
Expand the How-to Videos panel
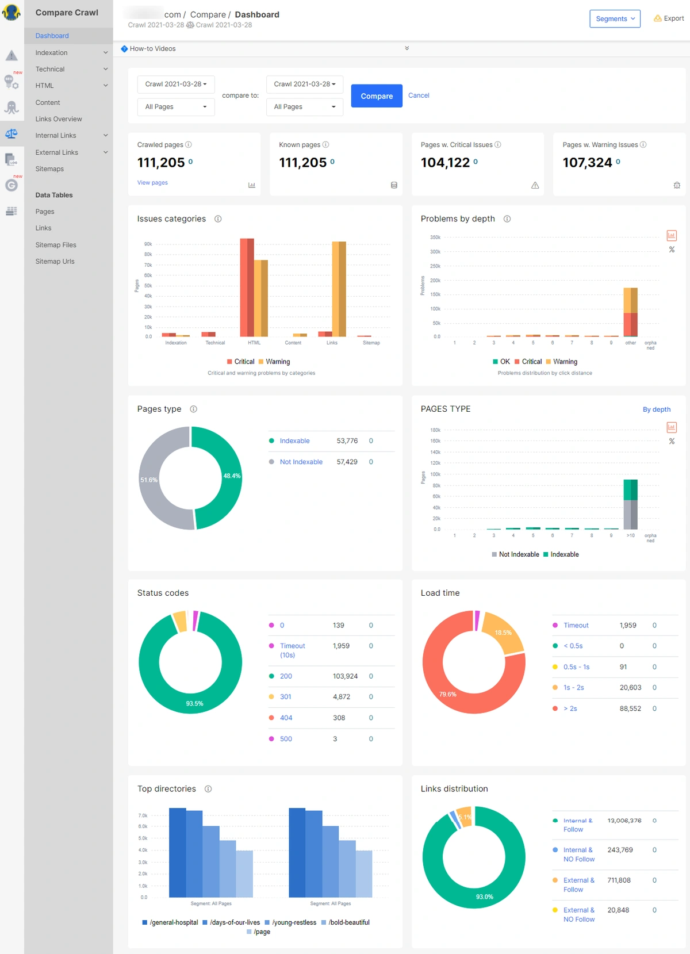pyautogui.click(x=407, y=49)
